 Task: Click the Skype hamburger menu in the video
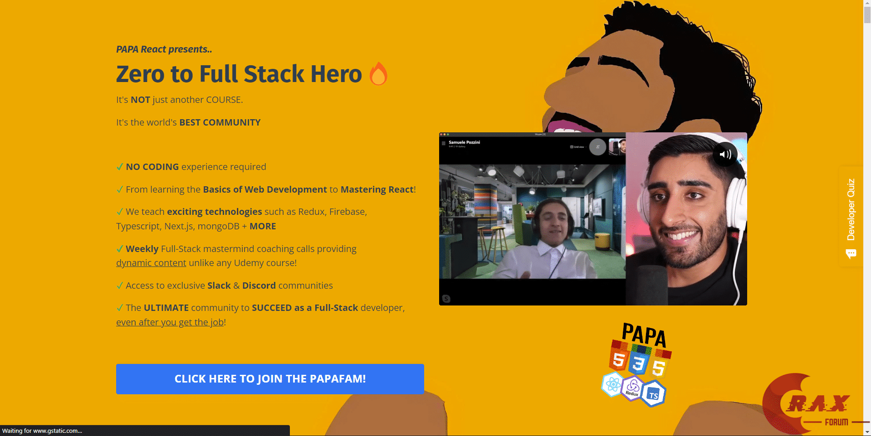444,143
